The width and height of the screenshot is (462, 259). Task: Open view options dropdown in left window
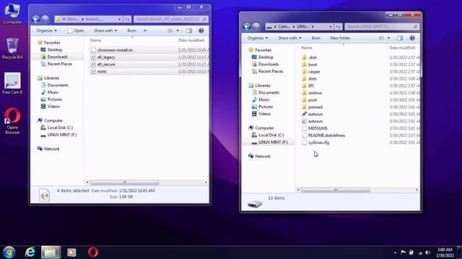(178, 30)
